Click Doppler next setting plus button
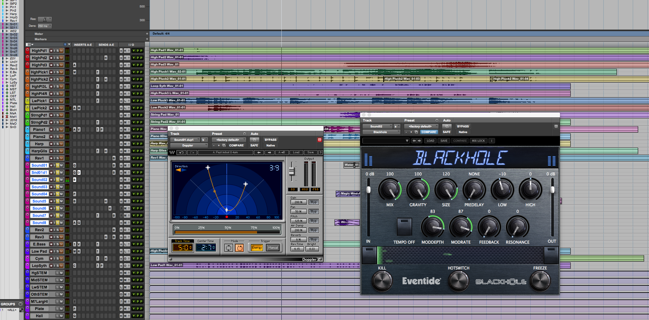Screen dimensions: 649x320 pos(219,146)
